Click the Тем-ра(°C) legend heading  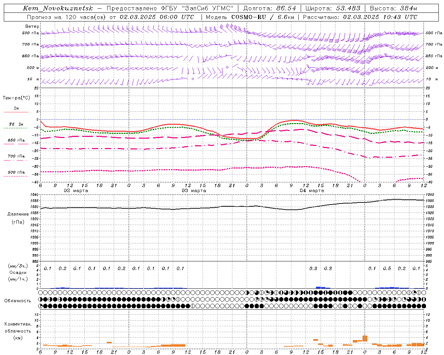pos(16,98)
